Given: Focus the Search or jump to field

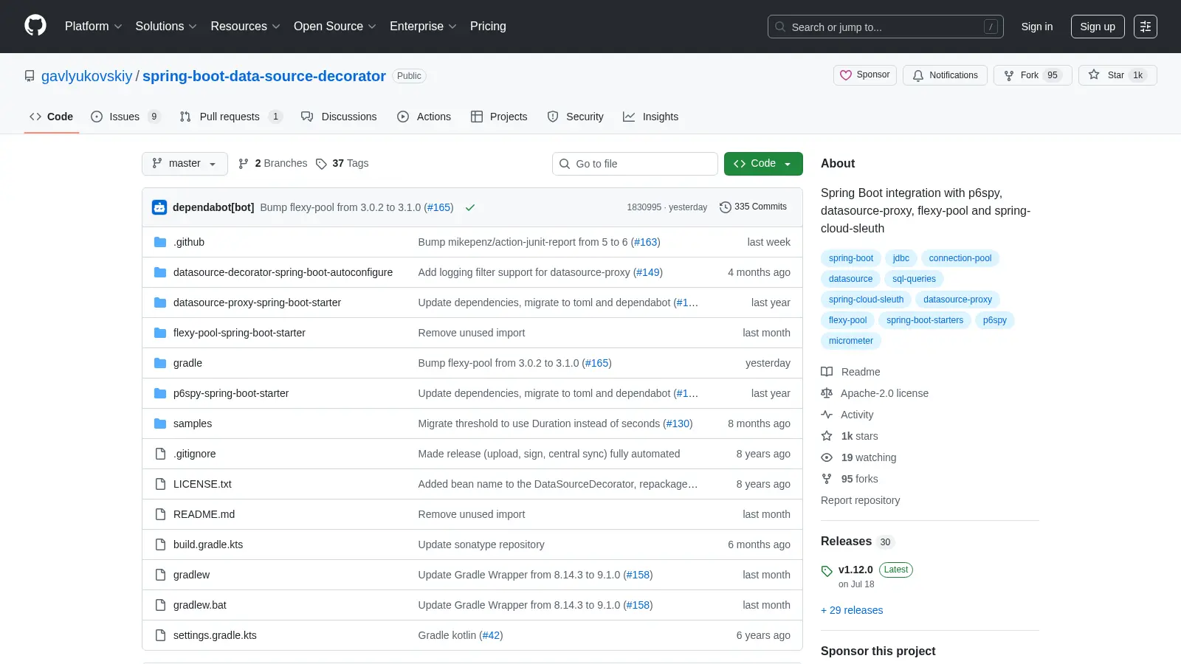Looking at the screenshot, I should coord(885,27).
